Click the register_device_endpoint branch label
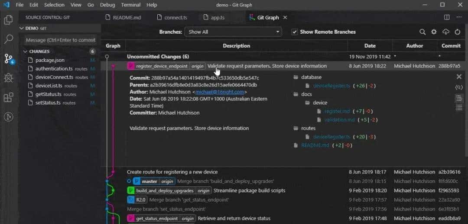This screenshot has height=224, width=468. point(162,66)
